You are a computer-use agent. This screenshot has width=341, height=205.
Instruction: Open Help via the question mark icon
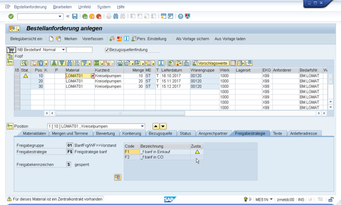click(180, 16)
